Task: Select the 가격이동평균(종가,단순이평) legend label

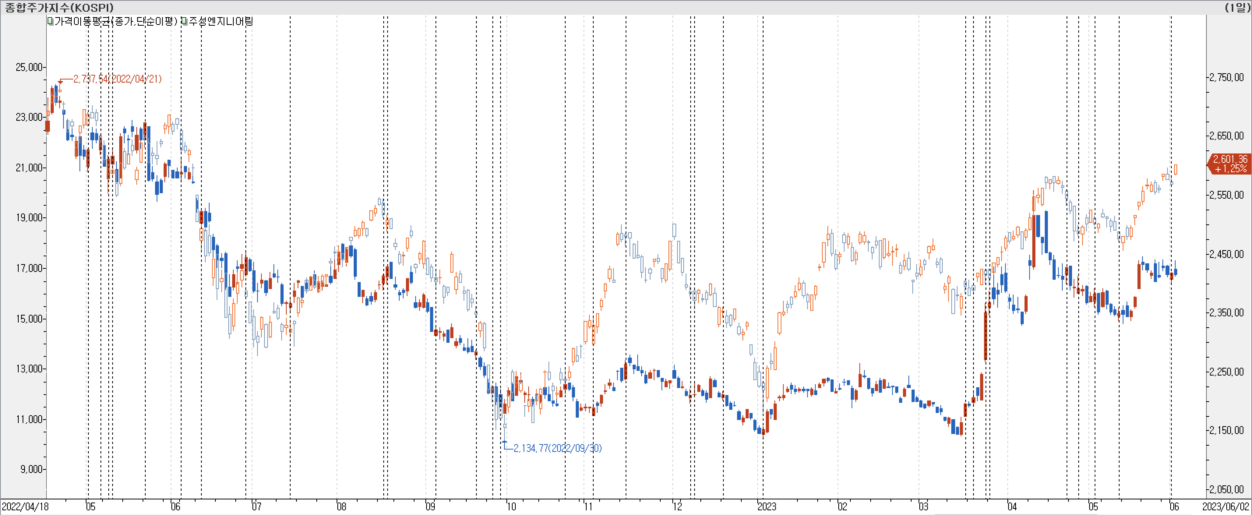Action: (x=116, y=21)
